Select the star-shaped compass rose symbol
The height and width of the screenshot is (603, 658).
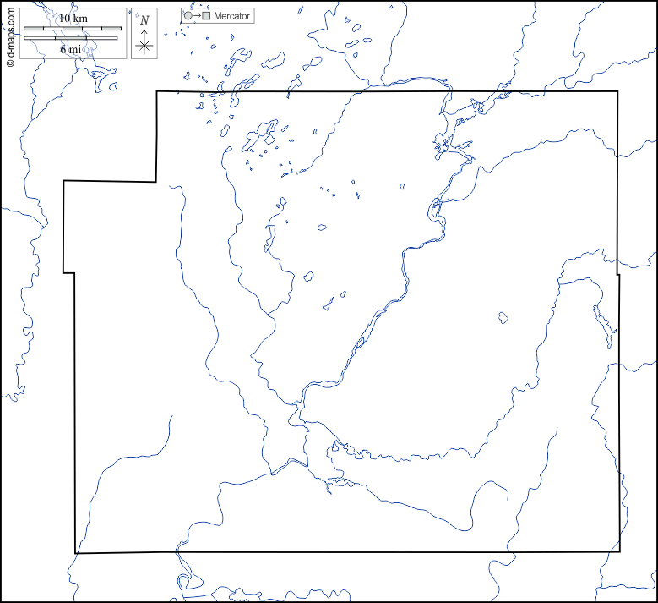tap(144, 46)
